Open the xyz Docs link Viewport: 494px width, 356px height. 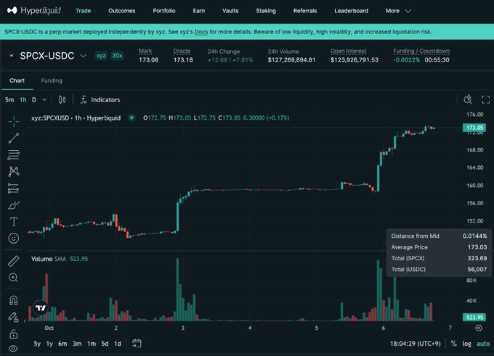click(x=201, y=32)
